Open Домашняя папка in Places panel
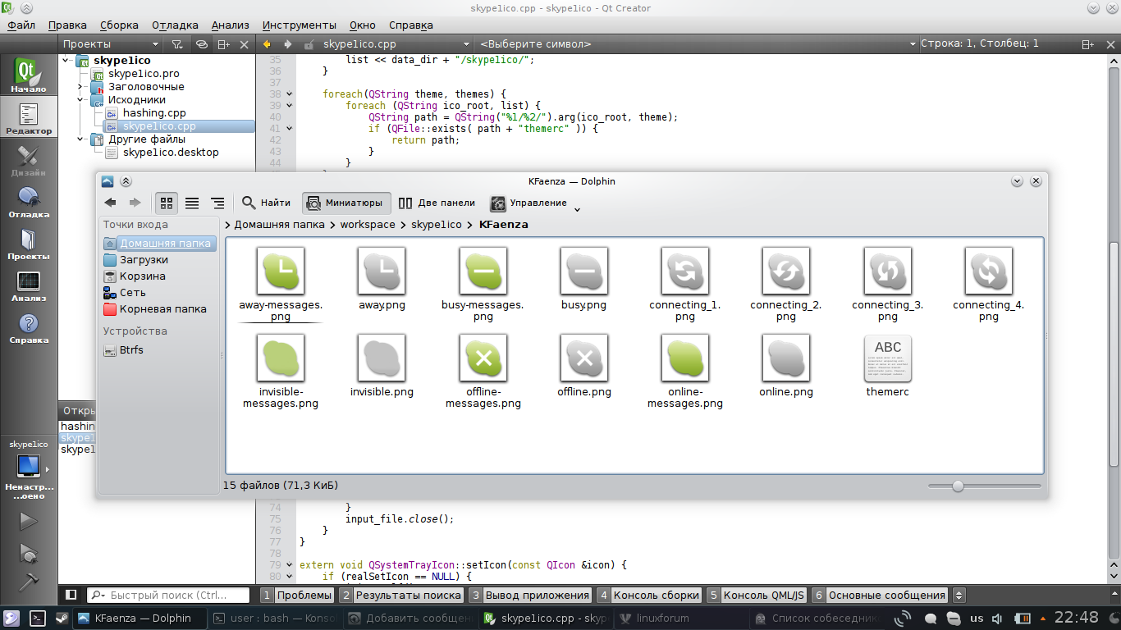1121x630 pixels. (x=159, y=244)
